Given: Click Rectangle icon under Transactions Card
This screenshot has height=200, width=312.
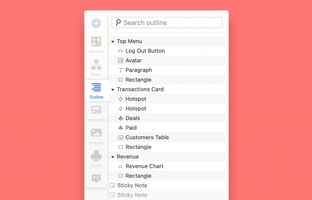Looking at the screenshot, I should point(121,147).
